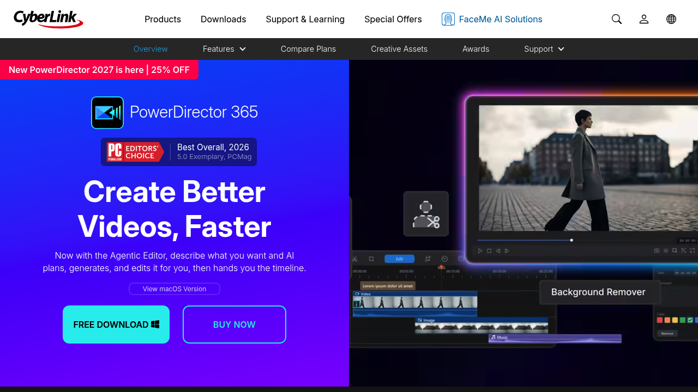This screenshot has width=698, height=392.
Task: Open the Support & Learning menu
Action: point(305,19)
